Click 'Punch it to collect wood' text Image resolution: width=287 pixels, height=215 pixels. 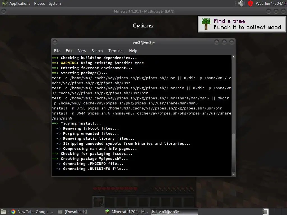pyautogui.click(x=247, y=27)
